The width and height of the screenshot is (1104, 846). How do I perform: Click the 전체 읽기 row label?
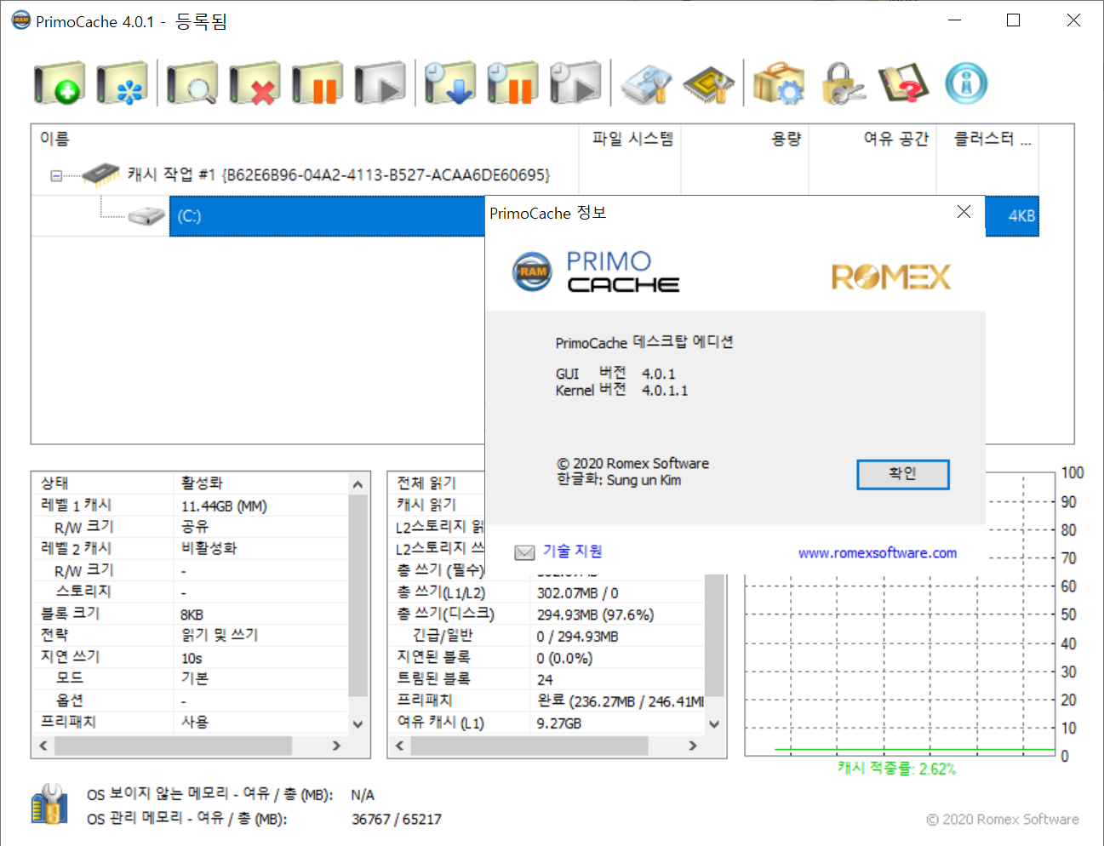pyautogui.click(x=426, y=483)
